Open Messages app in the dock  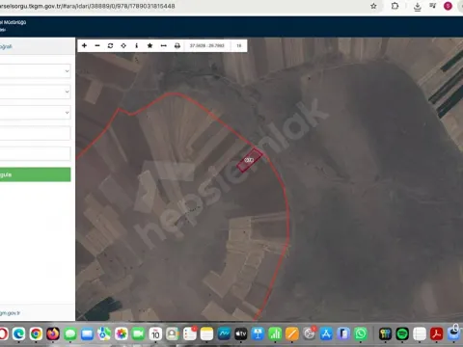tap(70, 334)
